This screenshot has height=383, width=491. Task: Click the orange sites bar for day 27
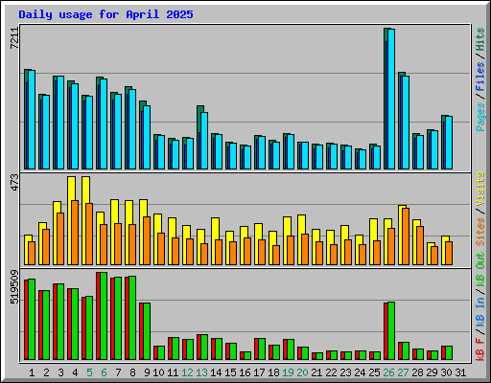[406, 237]
